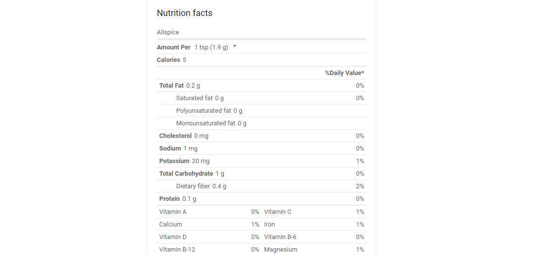Click the Total Fat row label
Screen dimensions: 534x255
coord(171,86)
